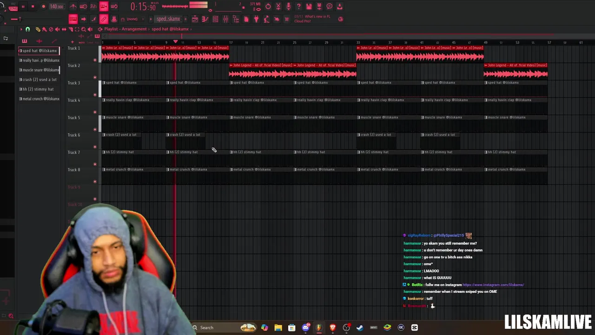Viewport: 595px width, 335px height.
Task: Show audio clips tab in picker panel
Action: point(39,41)
